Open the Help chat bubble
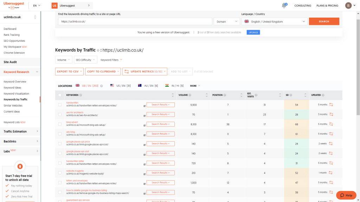The height and width of the screenshot is (202, 360). (346, 195)
